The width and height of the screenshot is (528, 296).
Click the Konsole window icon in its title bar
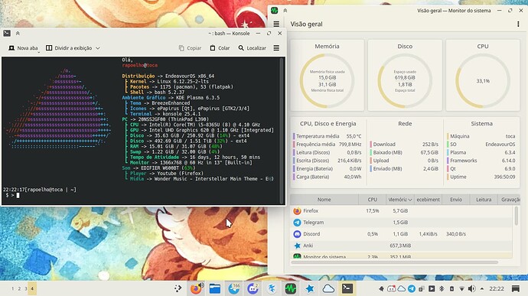point(7,34)
